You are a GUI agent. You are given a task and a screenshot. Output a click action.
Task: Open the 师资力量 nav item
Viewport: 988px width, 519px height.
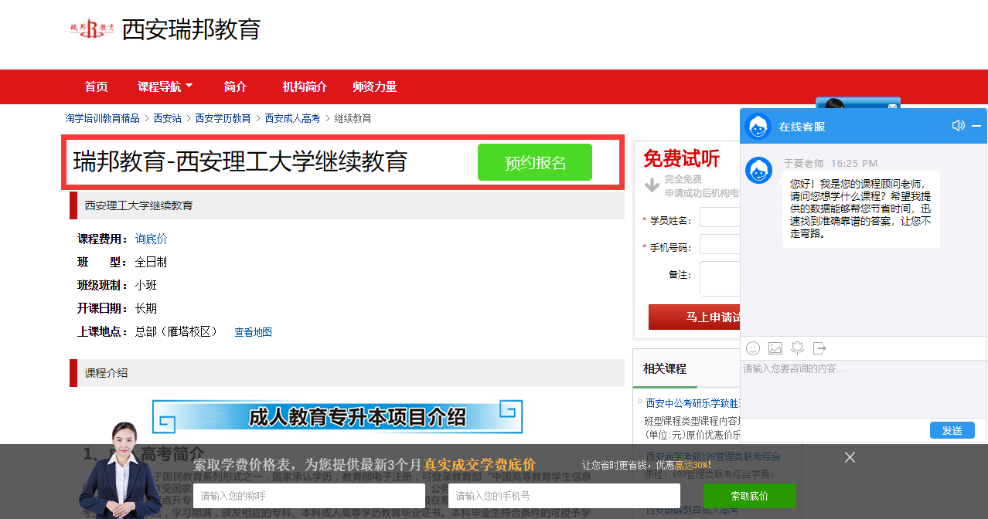[374, 86]
